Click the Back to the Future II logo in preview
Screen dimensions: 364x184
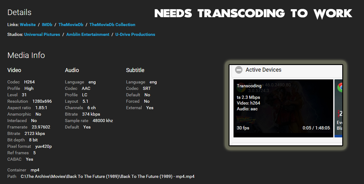(246, 119)
